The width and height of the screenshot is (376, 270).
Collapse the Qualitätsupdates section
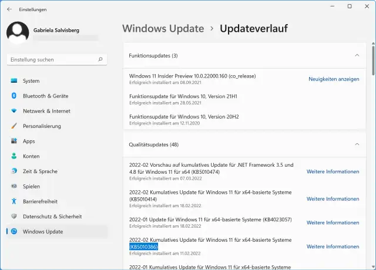coord(357,144)
